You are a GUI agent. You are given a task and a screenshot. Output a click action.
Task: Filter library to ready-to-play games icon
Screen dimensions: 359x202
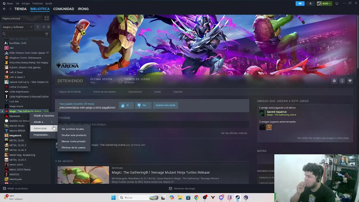click(49, 27)
